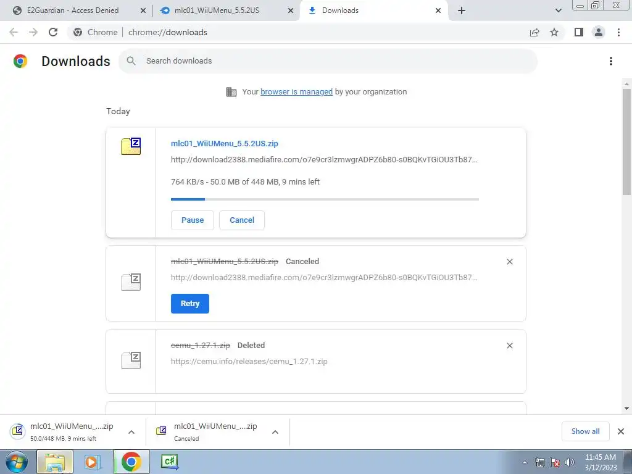
Task: Retry the canceled download
Action: [x=190, y=304]
